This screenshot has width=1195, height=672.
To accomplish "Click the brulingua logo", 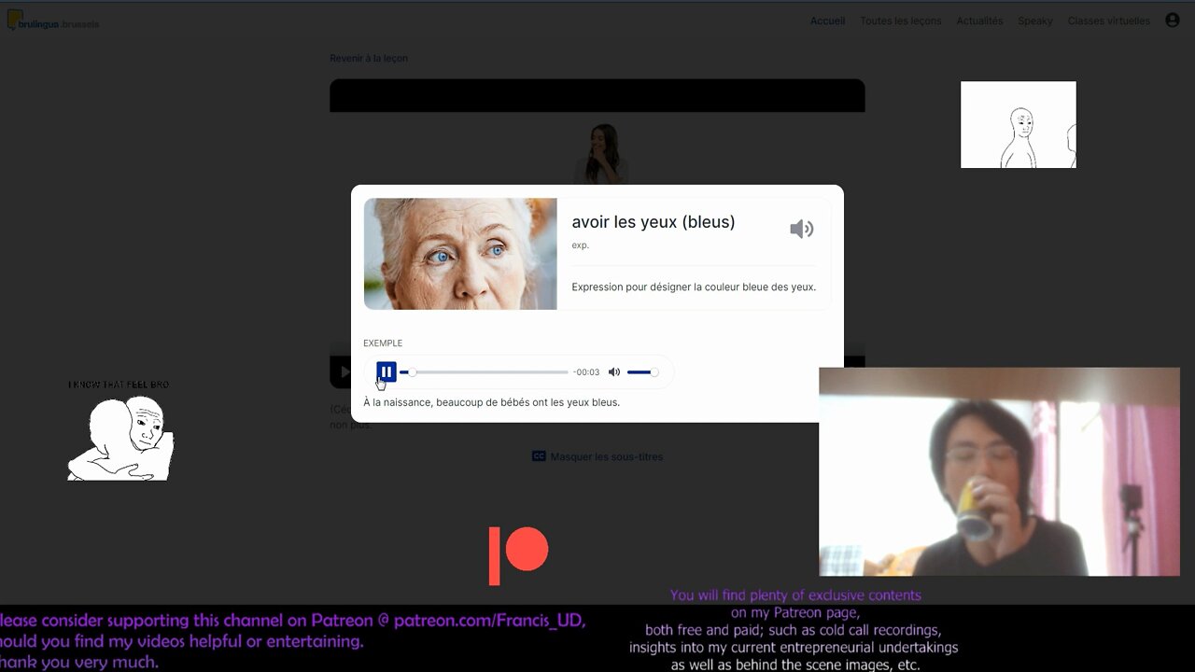I will click(52, 21).
